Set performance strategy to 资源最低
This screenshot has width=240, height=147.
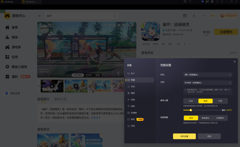tap(220, 118)
